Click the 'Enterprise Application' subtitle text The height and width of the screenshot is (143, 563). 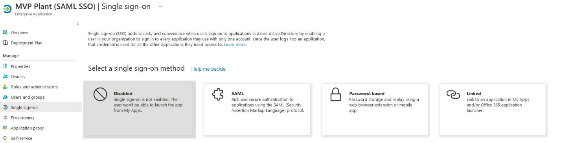tap(33, 14)
